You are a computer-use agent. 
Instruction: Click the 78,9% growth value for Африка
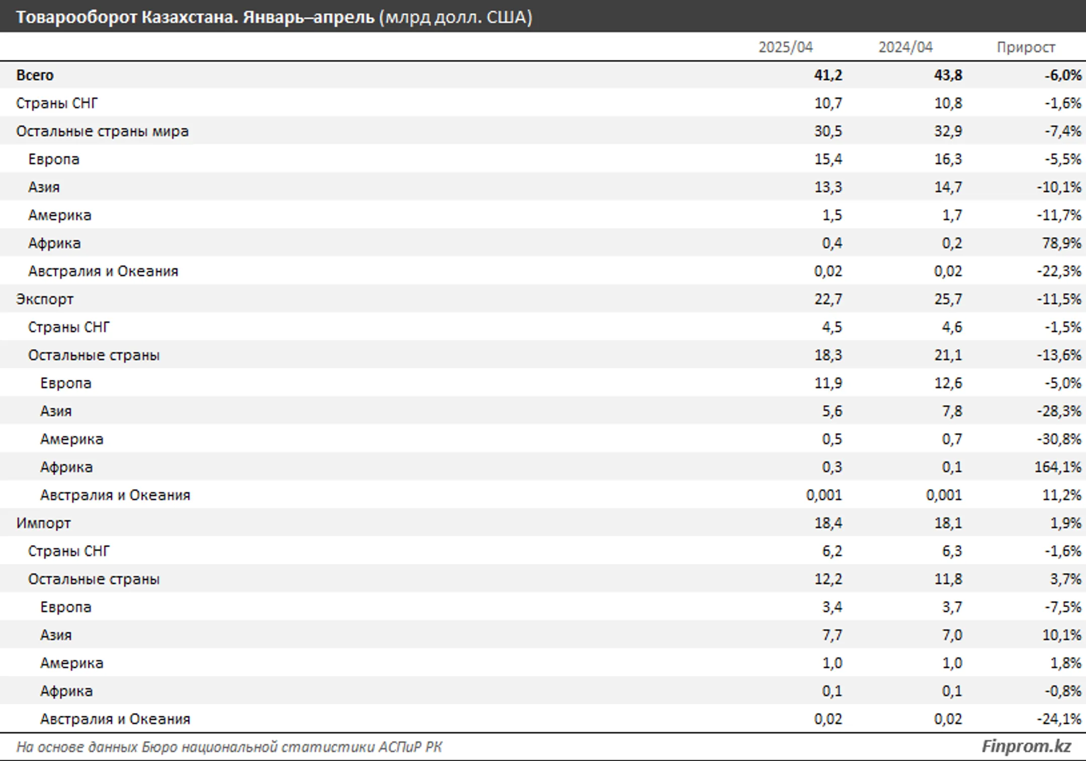click(x=1061, y=243)
